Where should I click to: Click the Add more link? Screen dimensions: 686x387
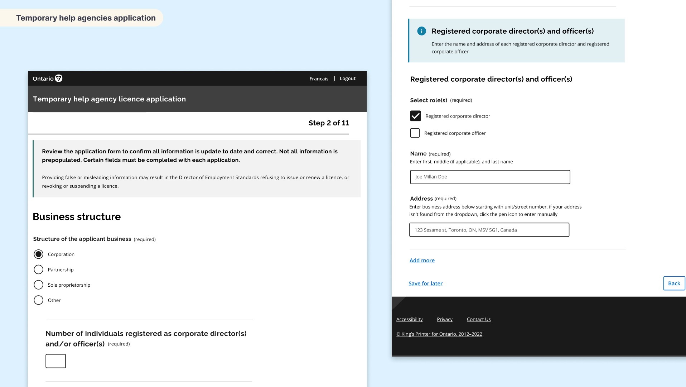pos(422,261)
